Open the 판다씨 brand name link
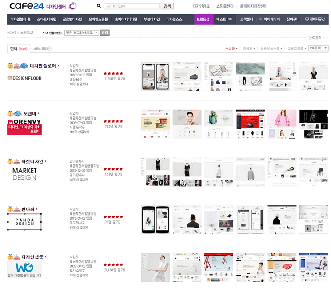 coord(28,209)
